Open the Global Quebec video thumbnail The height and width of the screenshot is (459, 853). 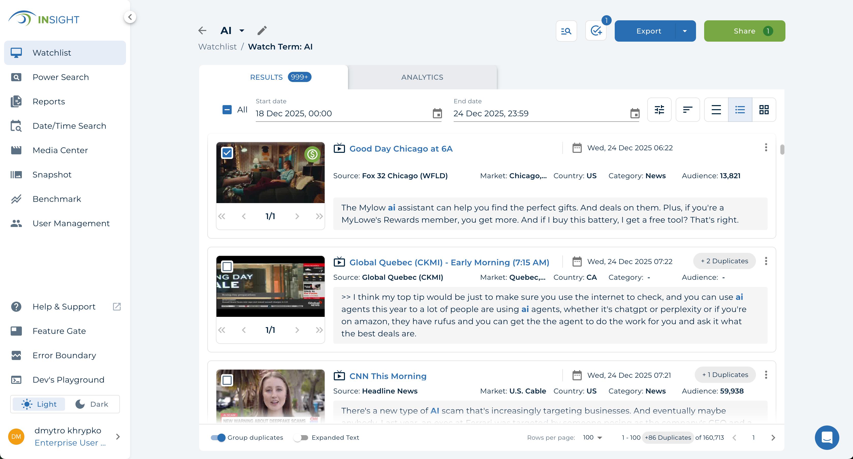click(x=270, y=286)
